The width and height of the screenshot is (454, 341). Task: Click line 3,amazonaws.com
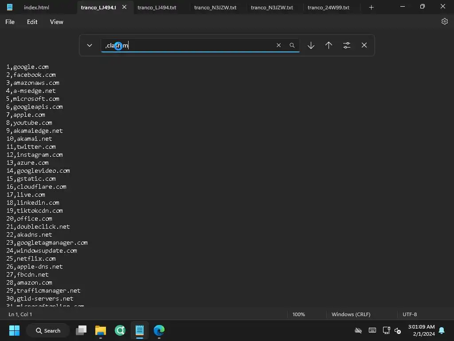pyautogui.click(x=33, y=83)
